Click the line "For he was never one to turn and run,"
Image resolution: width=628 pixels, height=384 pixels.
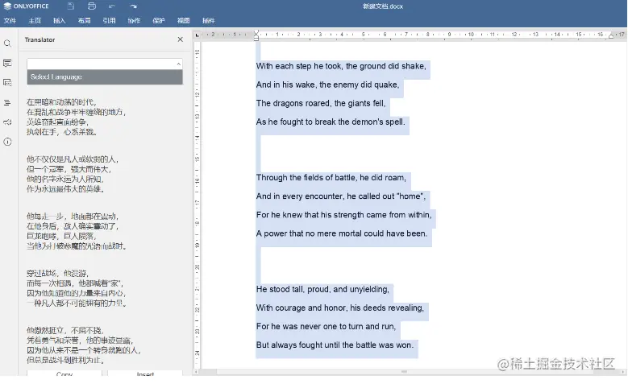(326, 326)
